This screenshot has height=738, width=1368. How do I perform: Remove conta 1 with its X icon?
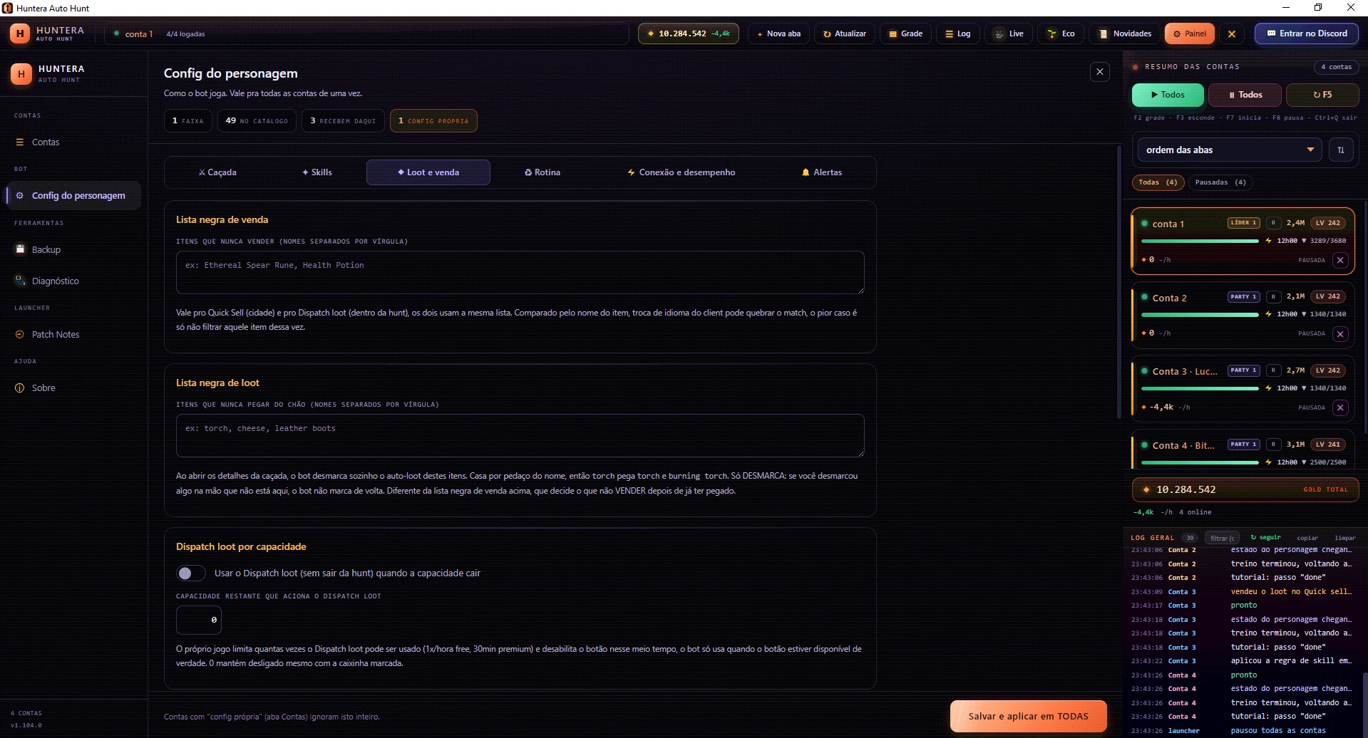1340,260
